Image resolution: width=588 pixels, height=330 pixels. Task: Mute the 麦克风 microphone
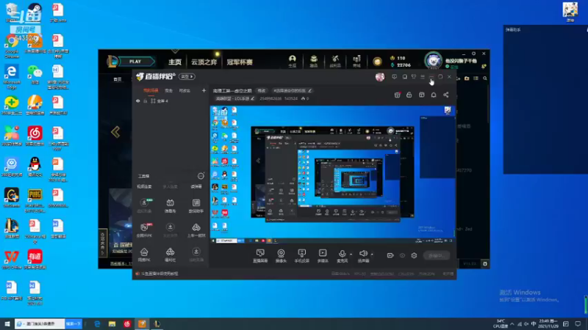pyautogui.click(x=342, y=256)
